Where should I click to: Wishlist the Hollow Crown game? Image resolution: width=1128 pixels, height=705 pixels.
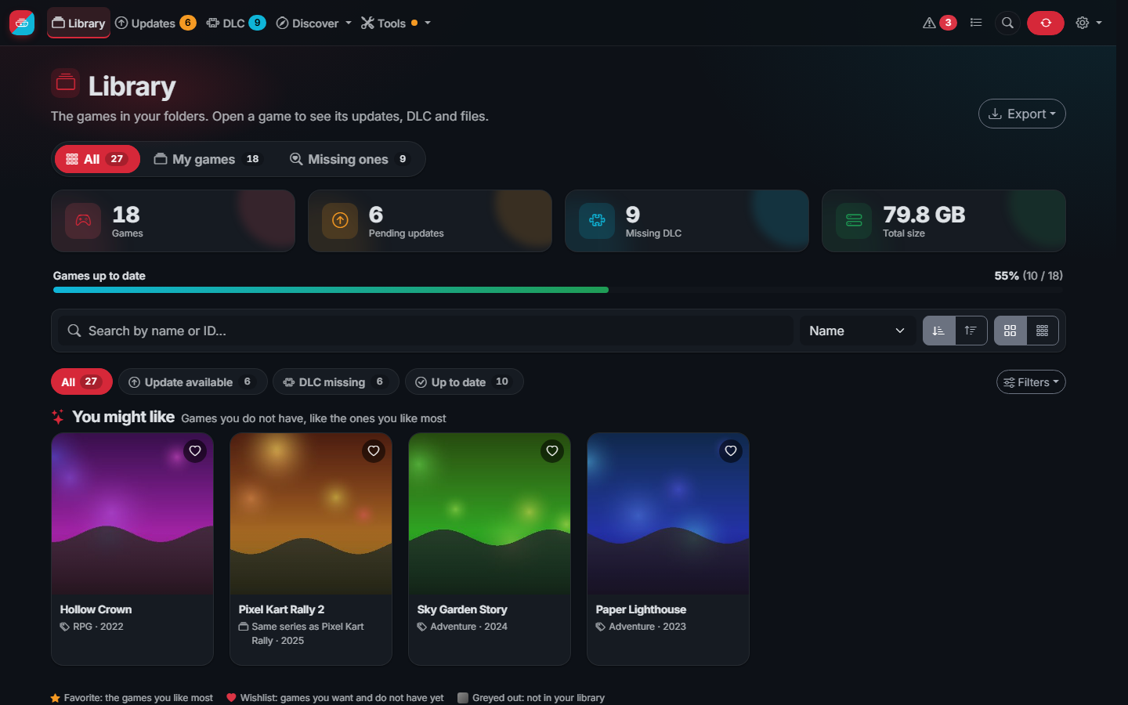pyautogui.click(x=195, y=451)
